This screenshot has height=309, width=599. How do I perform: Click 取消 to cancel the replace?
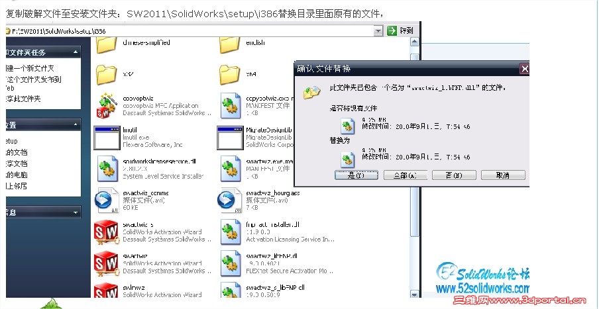(x=503, y=175)
